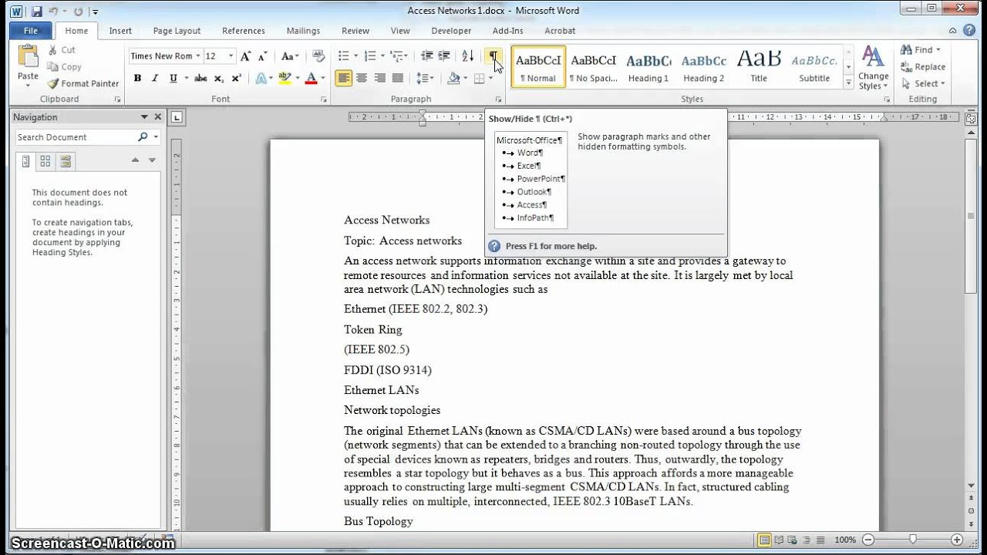Open bullets list dropdown

coord(355,56)
